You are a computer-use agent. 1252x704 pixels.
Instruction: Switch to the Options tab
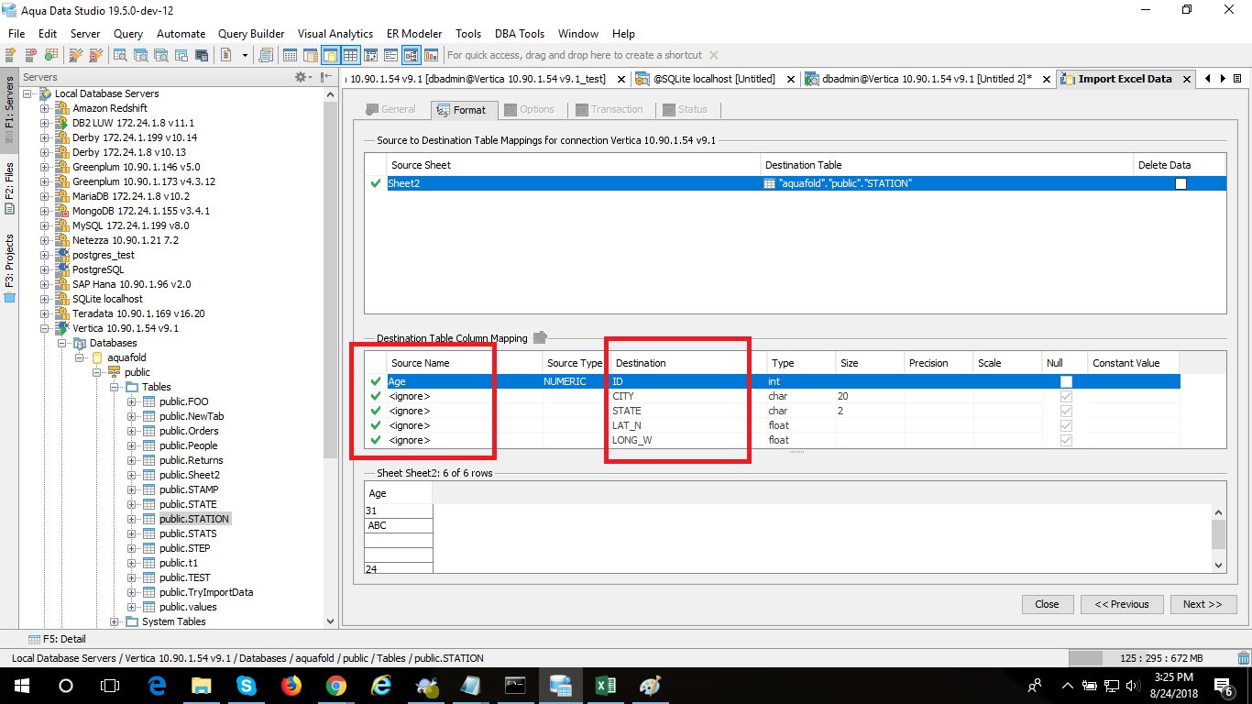(x=530, y=109)
